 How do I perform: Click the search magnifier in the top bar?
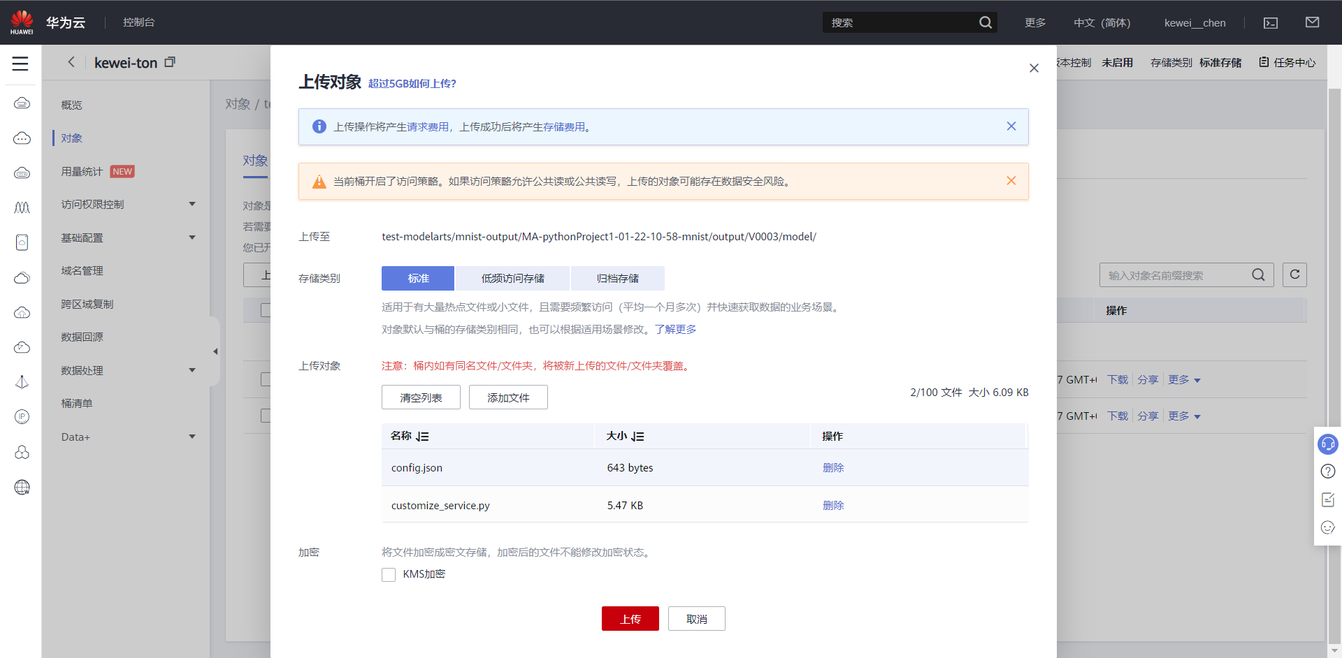(x=986, y=22)
